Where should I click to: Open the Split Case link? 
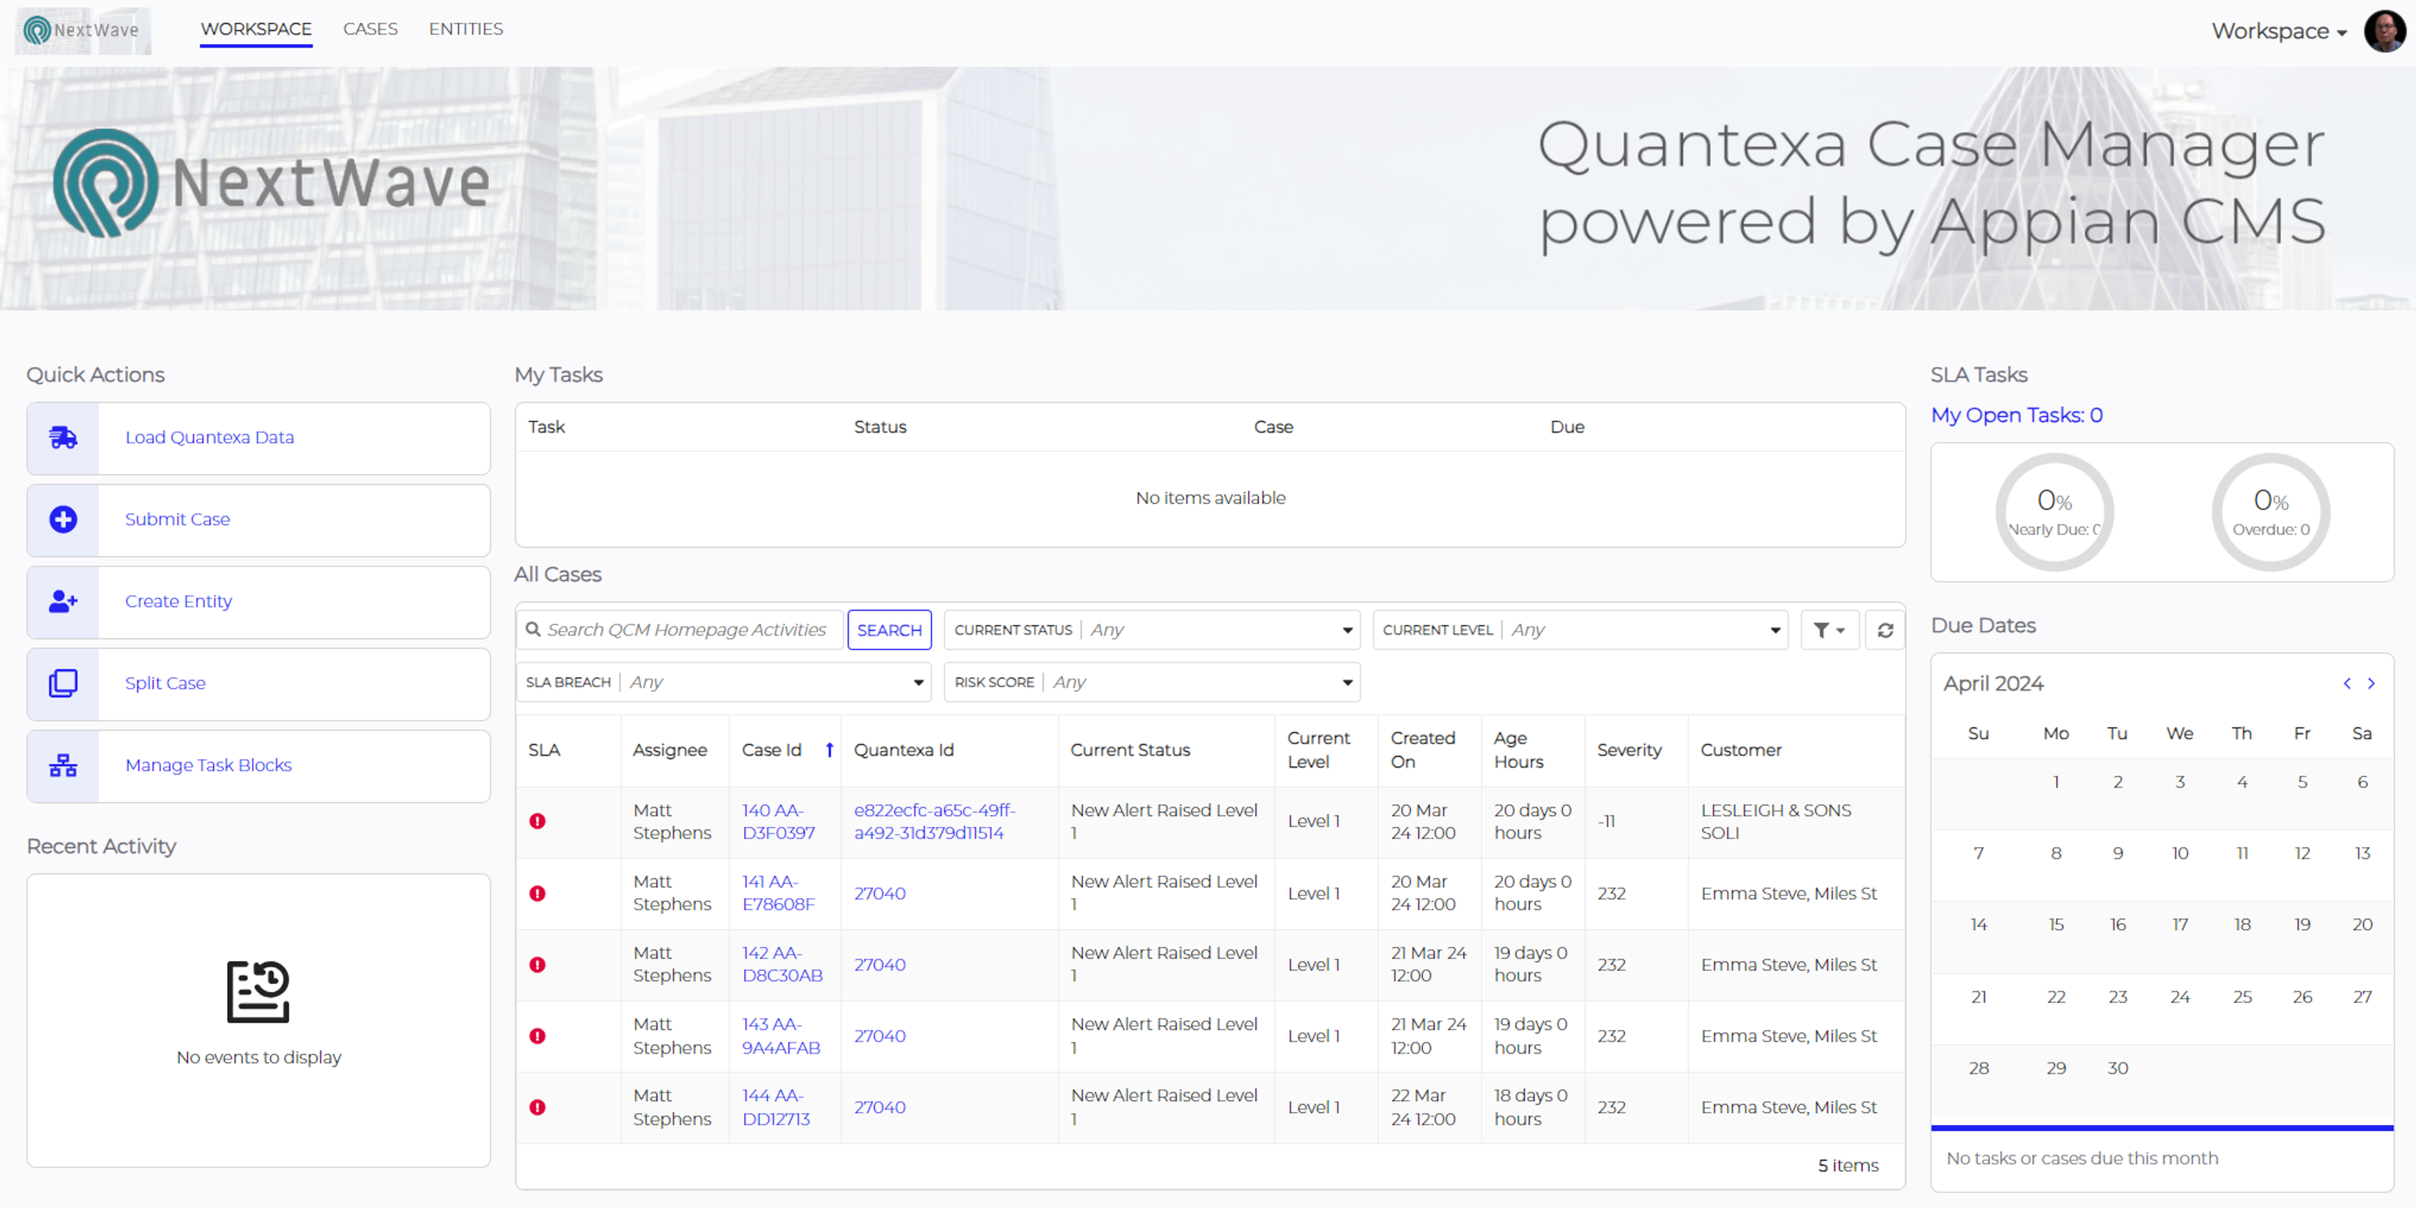coord(166,683)
